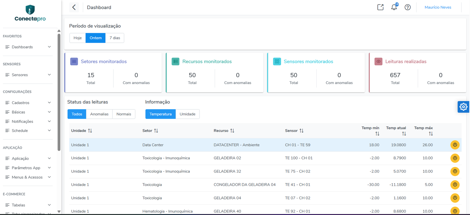470x215 pixels.
Task: Click the sidebar vertical scrollbar thumb
Action: tap(59, 92)
